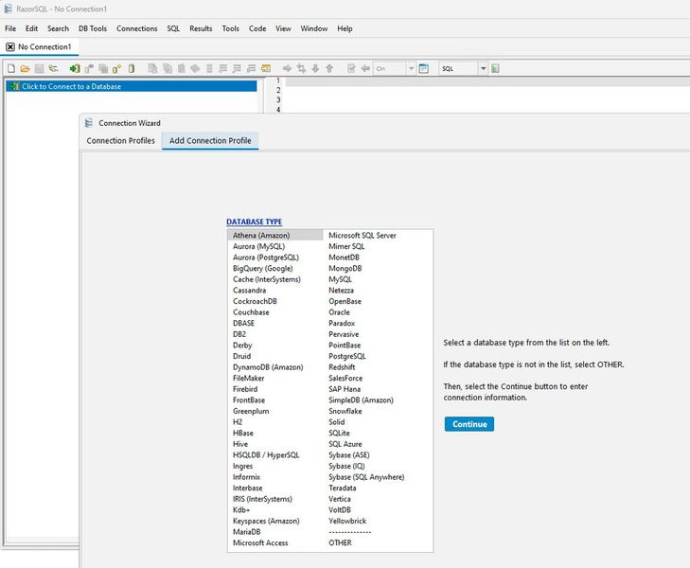
Task: Open the DB Tools menu
Action: 93,28
